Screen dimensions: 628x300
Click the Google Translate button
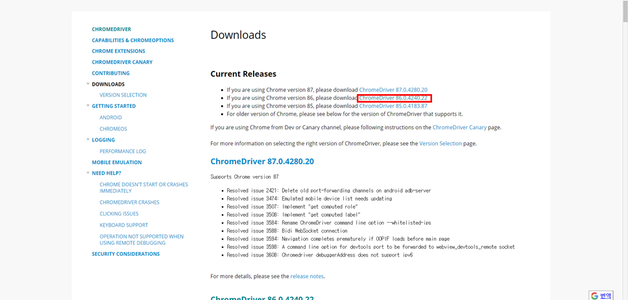(601, 295)
